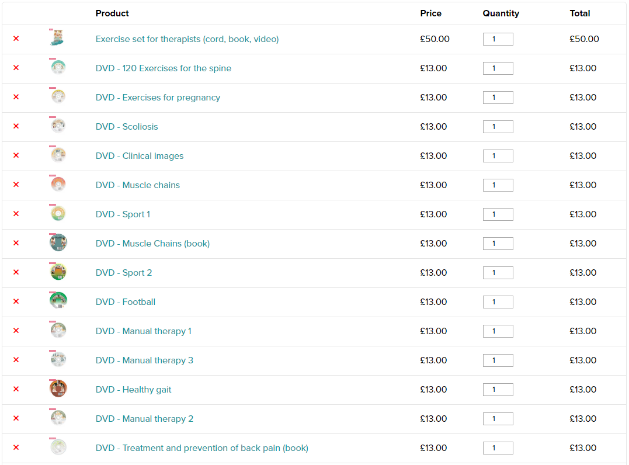The image size is (629, 465).
Task: Open the DVD - Clinical images product link
Action: (140, 156)
